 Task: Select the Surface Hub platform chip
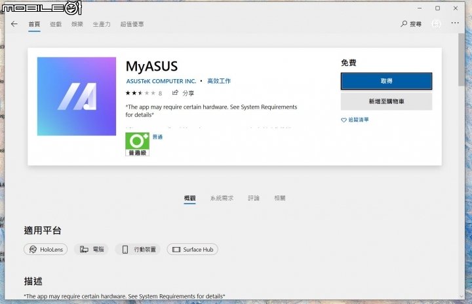[192, 249]
